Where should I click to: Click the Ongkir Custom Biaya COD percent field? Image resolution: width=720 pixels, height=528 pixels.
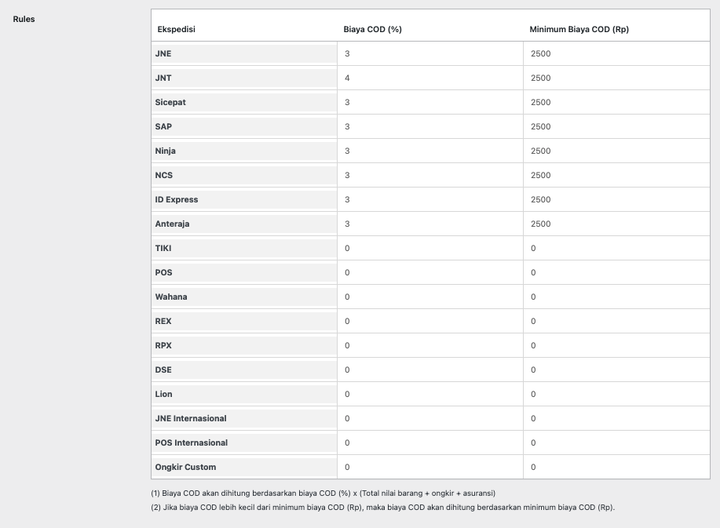tap(429, 467)
